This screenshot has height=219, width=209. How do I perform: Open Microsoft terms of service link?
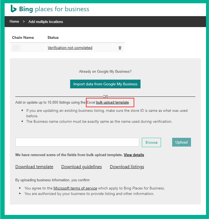[x=75, y=188]
